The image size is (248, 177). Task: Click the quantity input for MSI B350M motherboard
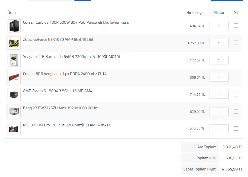pyautogui.click(x=219, y=129)
